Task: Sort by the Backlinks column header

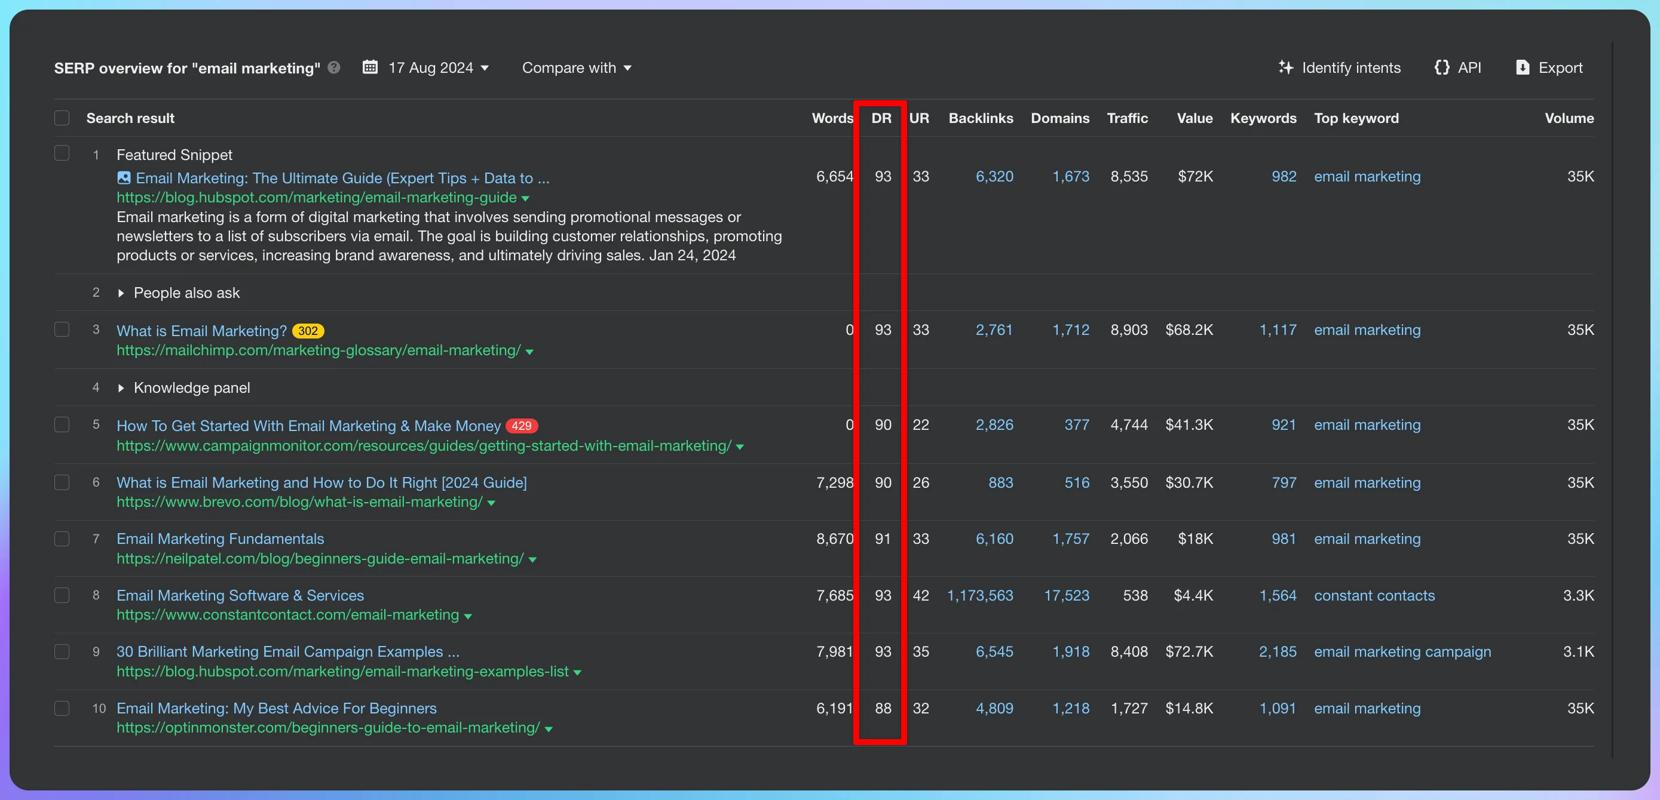Action: click(x=981, y=118)
